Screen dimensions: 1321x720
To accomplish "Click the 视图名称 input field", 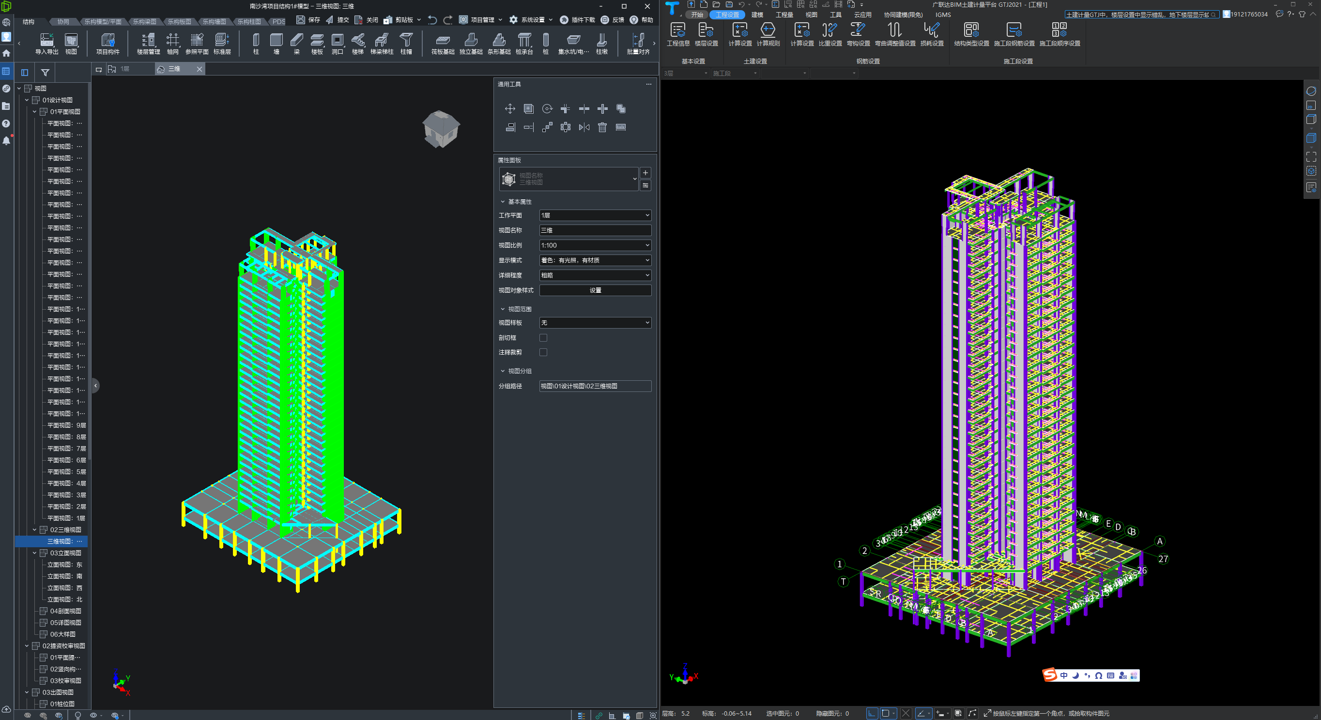I will tap(595, 230).
